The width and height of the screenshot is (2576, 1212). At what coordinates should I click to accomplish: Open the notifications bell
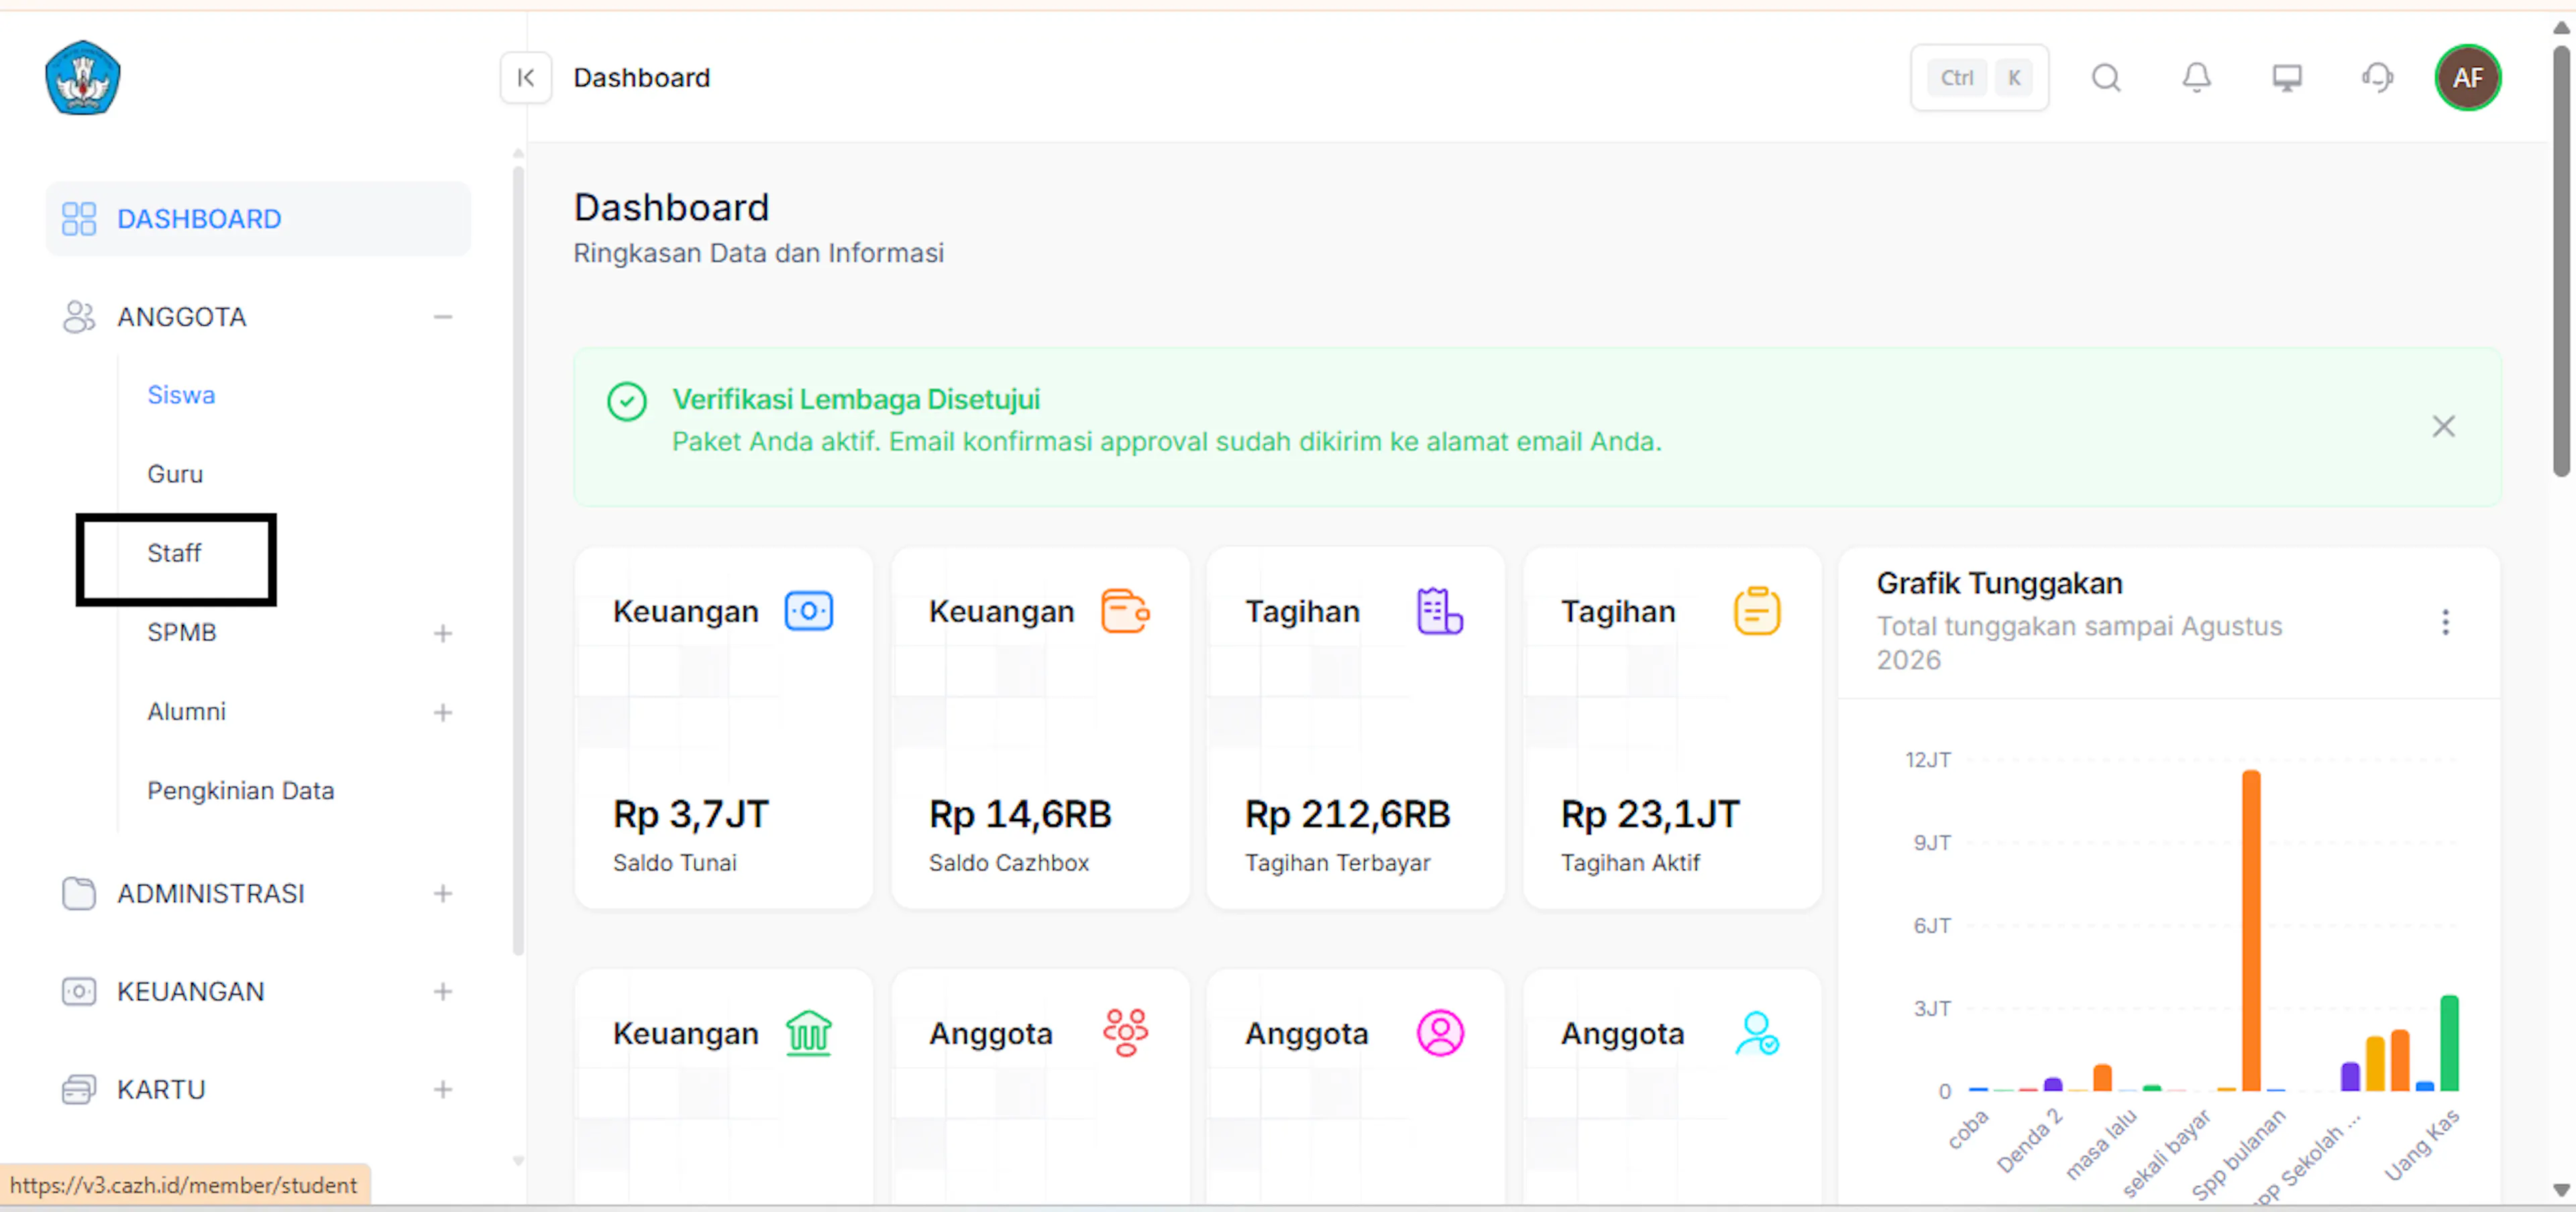[2196, 77]
